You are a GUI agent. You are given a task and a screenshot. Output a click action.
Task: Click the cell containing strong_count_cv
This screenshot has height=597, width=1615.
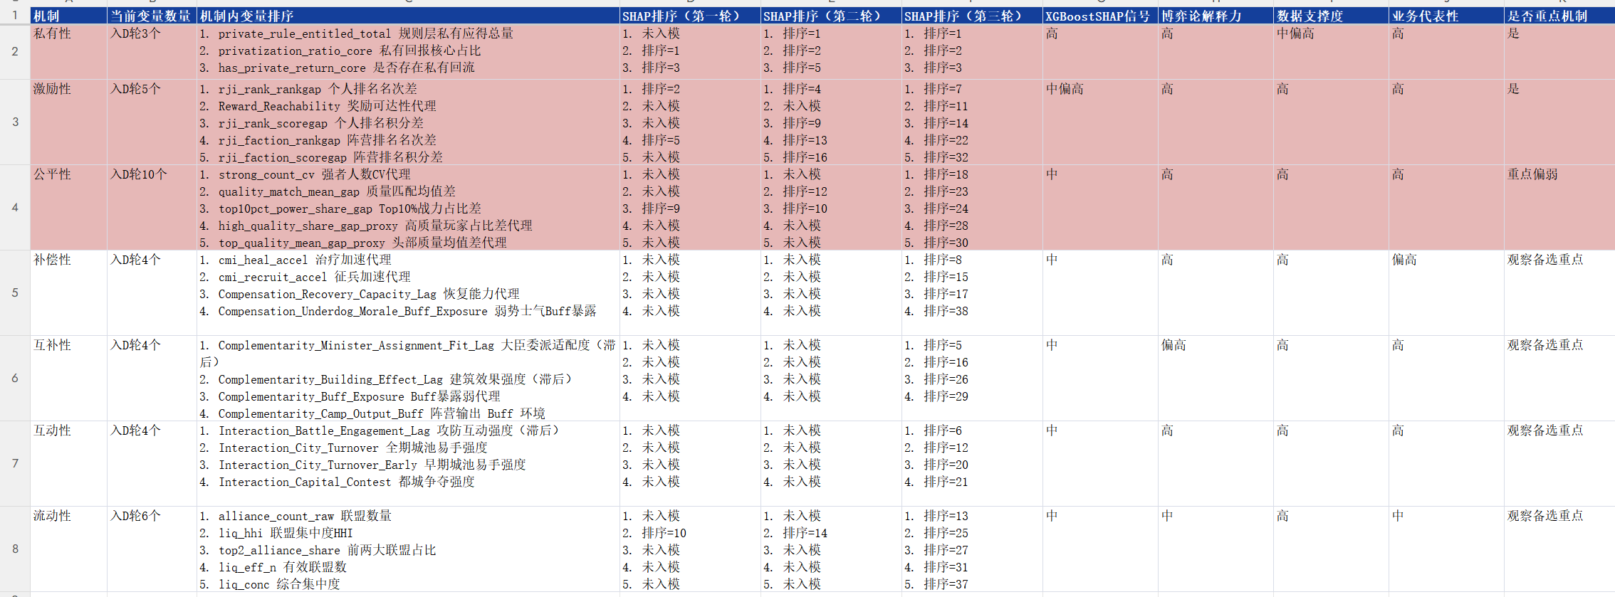click(408, 207)
